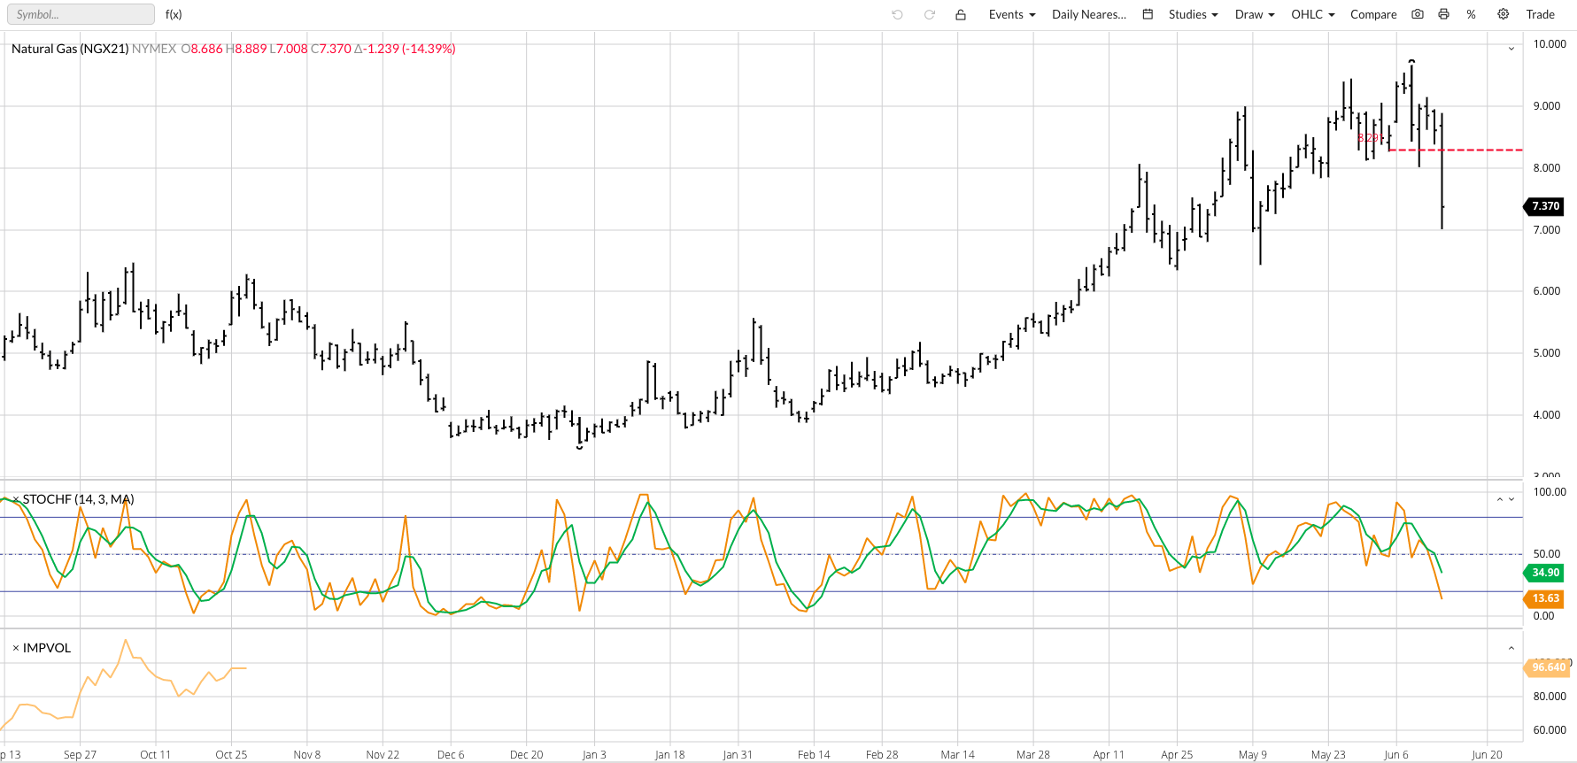
Task: Toggle percent scale with % icon
Action: (x=1471, y=14)
